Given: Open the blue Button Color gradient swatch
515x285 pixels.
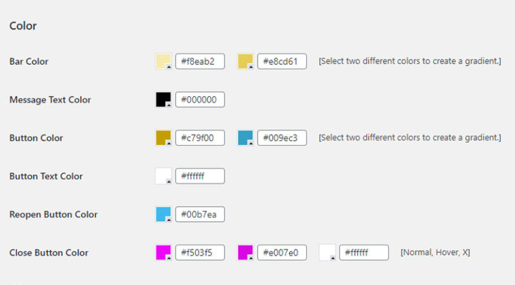Looking at the screenshot, I should (245, 138).
